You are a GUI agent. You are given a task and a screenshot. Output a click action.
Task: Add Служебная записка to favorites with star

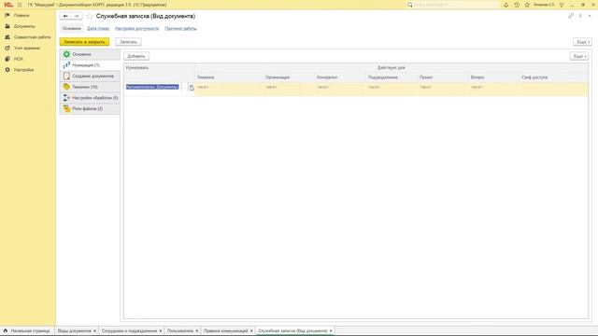pos(90,16)
